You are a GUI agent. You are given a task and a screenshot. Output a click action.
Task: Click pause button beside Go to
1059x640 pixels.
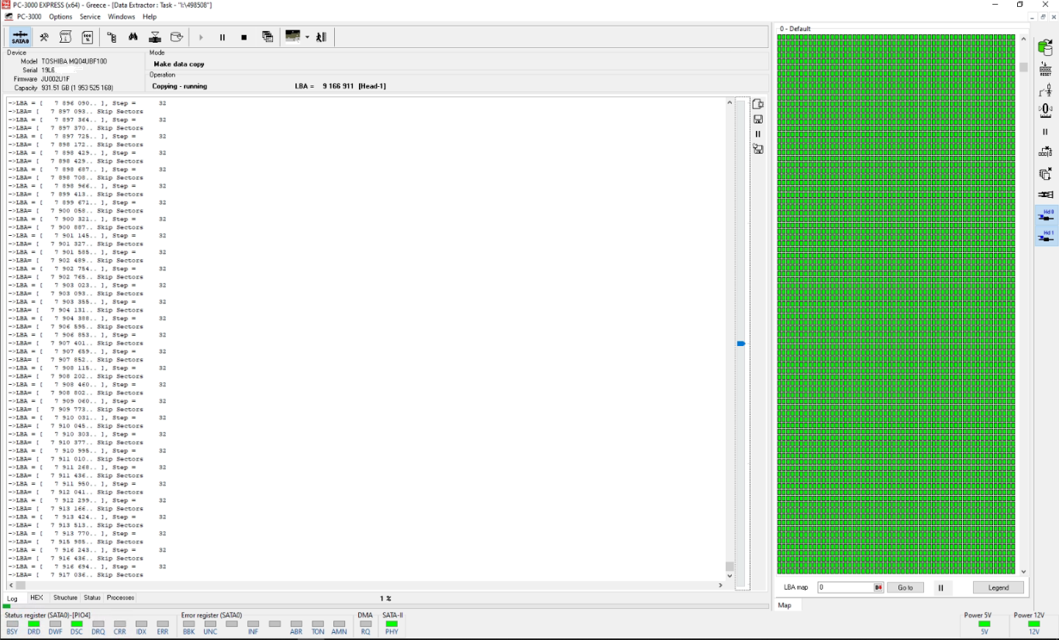[x=941, y=588]
